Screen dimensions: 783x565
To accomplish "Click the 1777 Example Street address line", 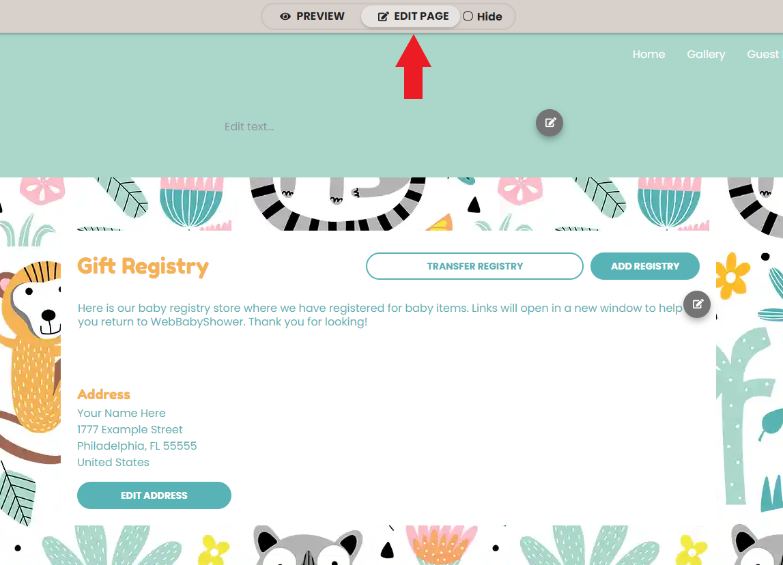I will [130, 429].
